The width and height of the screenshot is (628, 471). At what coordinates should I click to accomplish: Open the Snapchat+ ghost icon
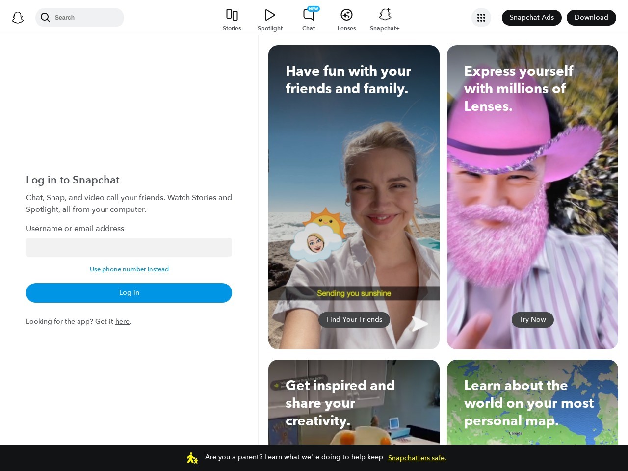tap(385, 14)
